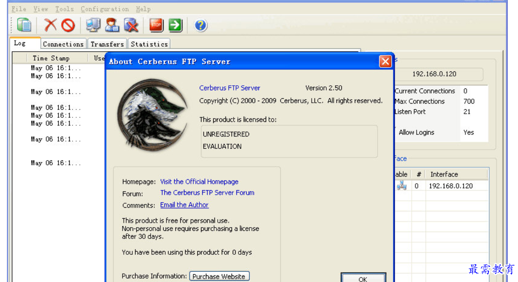
Task: Open The Cerberus FTP Server Forum link
Action: 207,193
